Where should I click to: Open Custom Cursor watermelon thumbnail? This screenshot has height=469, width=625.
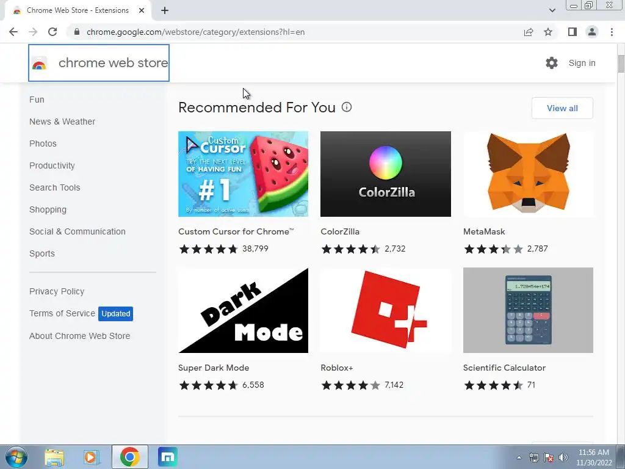coord(243,174)
